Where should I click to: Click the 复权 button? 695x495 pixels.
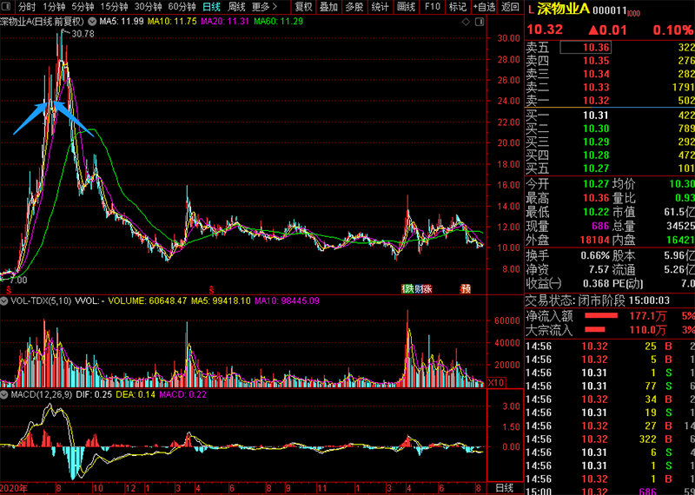(x=303, y=7)
